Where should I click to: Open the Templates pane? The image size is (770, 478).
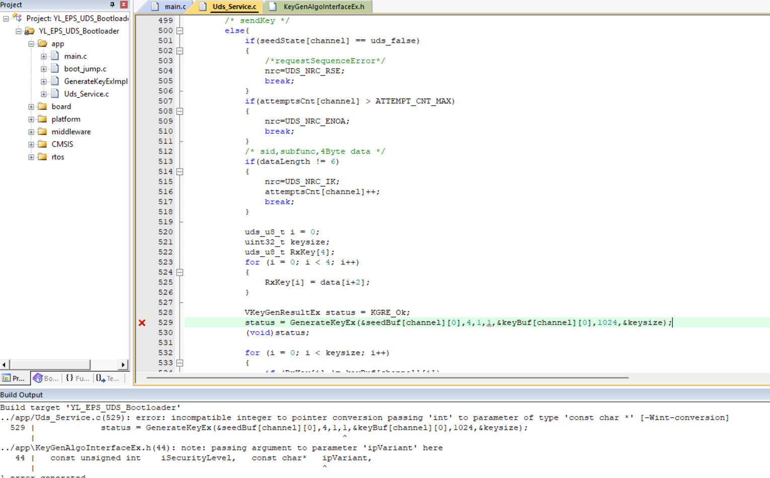tap(107, 378)
